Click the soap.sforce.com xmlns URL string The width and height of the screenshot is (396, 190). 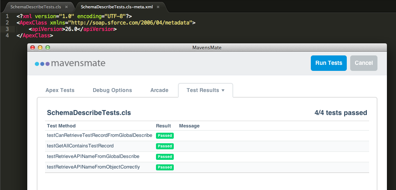[130, 23]
